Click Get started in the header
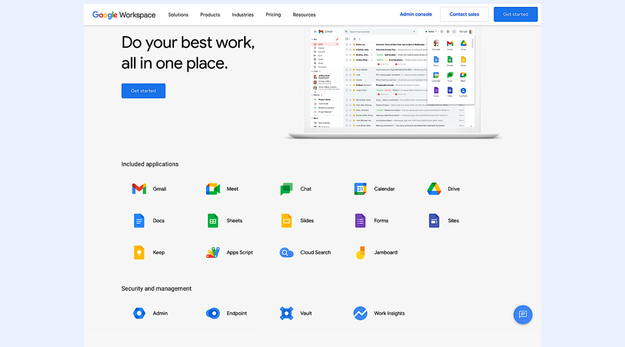625x347 pixels. coord(516,14)
